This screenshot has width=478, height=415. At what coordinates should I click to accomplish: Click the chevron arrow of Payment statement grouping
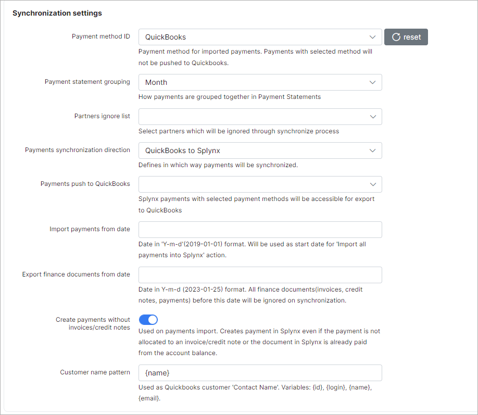click(x=372, y=82)
